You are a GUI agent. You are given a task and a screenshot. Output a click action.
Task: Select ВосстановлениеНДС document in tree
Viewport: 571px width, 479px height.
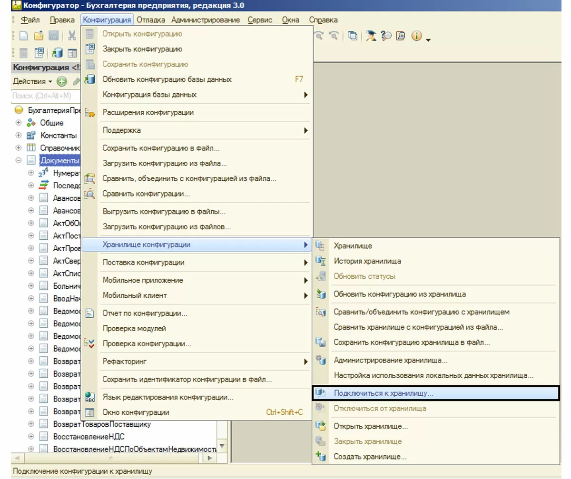89,436
